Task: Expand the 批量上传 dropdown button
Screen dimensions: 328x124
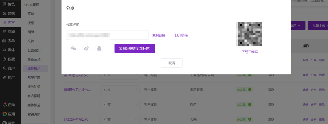Action: [317, 26]
